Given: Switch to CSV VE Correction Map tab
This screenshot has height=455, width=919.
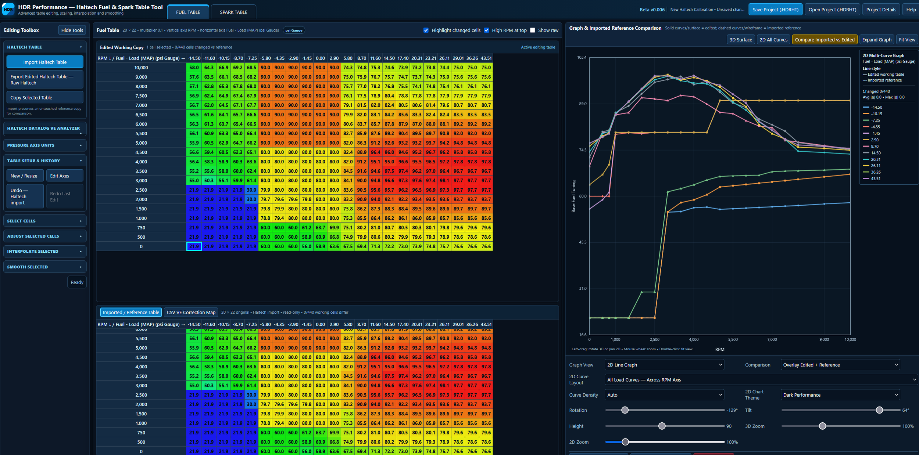Looking at the screenshot, I should click(x=191, y=312).
